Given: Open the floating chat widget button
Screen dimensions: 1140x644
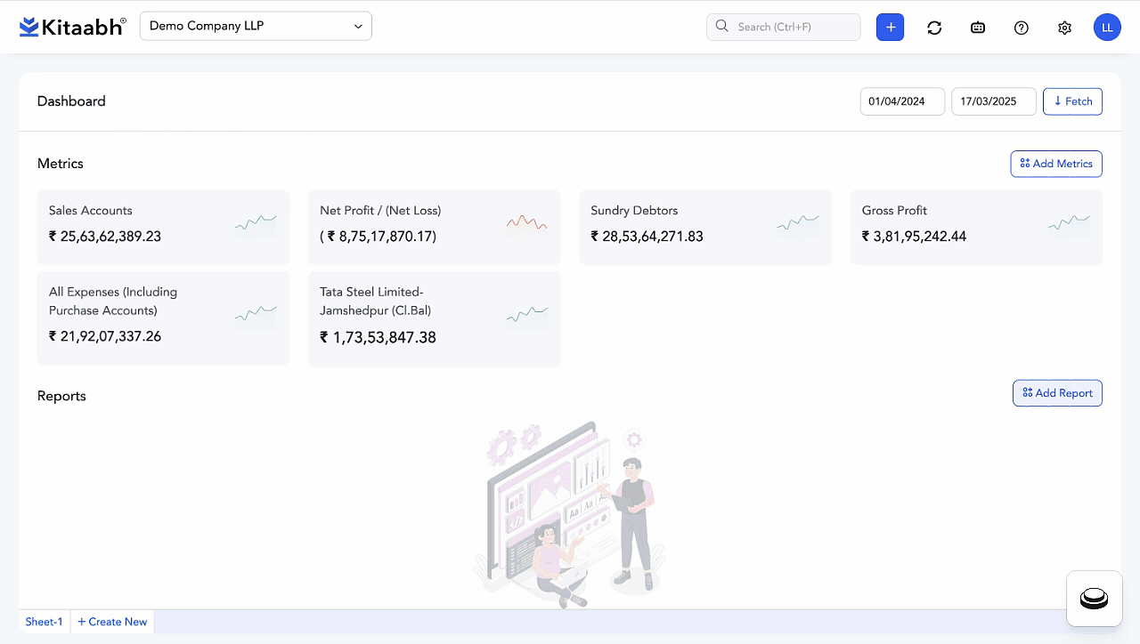Looking at the screenshot, I should click(x=1094, y=599).
